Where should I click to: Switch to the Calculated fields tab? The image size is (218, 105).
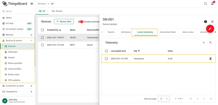click(x=168, y=32)
